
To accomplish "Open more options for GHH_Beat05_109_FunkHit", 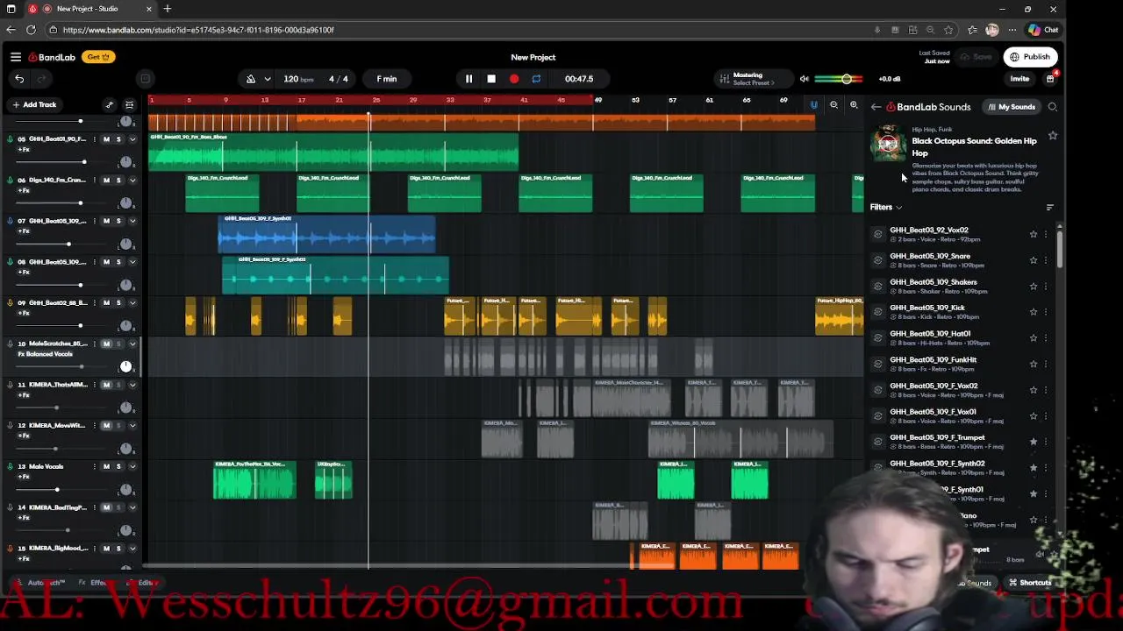I will click(1046, 364).
